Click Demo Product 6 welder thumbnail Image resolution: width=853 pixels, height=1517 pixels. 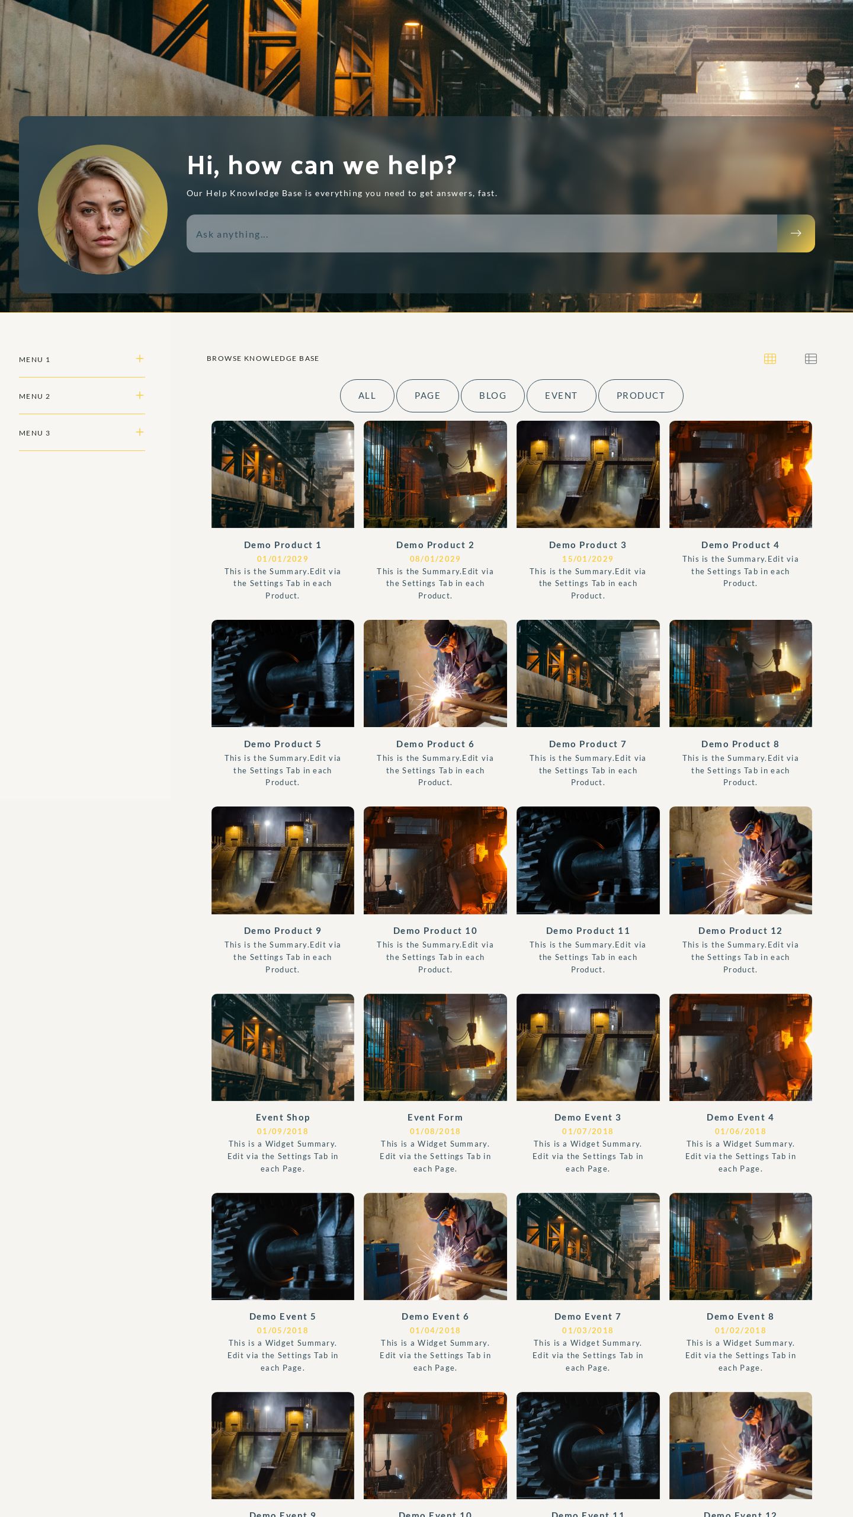point(435,673)
